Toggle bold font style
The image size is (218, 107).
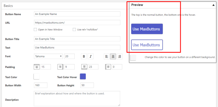pos(84,56)
